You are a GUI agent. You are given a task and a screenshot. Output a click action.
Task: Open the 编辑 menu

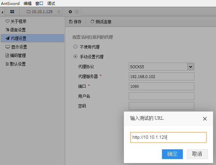pyautogui.click(x=28, y=3)
